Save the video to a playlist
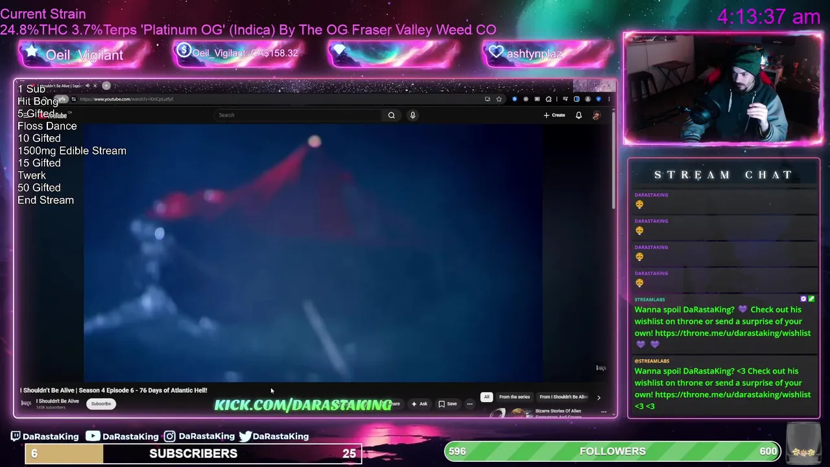The height and width of the screenshot is (467, 830). point(447,404)
